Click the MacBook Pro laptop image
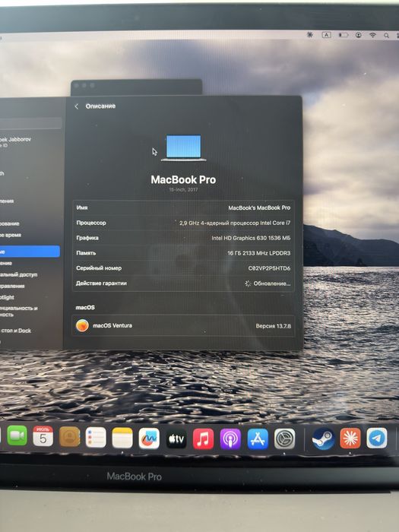 (184, 147)
